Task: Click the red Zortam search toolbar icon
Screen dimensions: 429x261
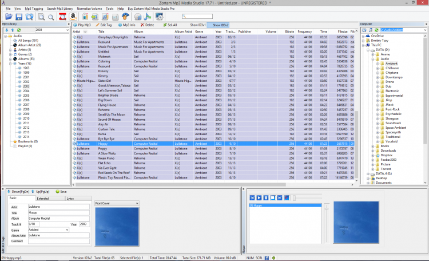Action: tap(62, 17)
